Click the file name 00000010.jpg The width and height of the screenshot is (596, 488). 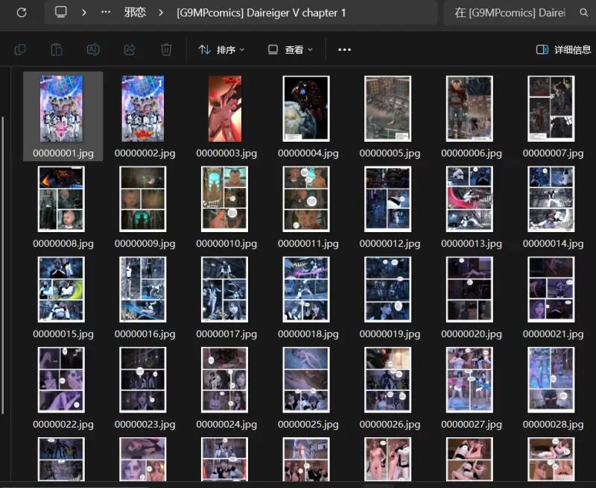coord(226,243)
